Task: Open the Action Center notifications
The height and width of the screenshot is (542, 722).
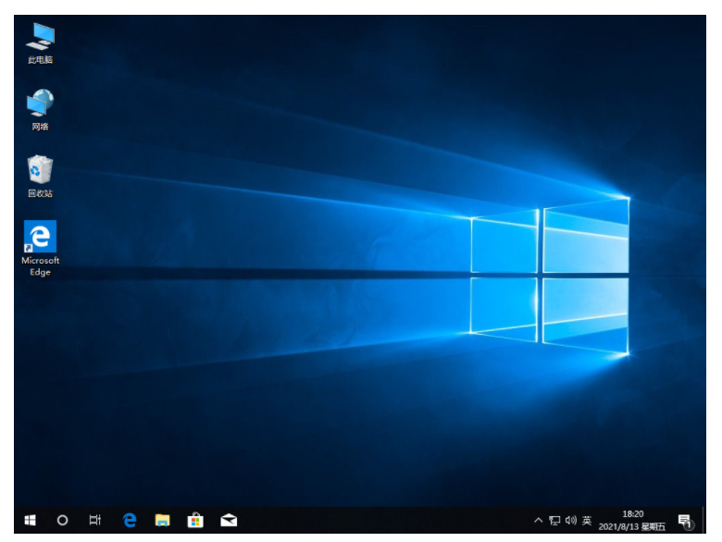Action: (x=685, y=521)
